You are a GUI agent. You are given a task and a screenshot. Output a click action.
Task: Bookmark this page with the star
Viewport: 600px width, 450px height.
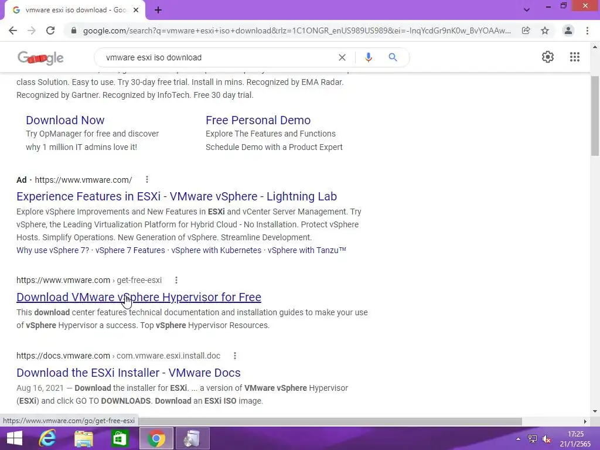[545, 30]
